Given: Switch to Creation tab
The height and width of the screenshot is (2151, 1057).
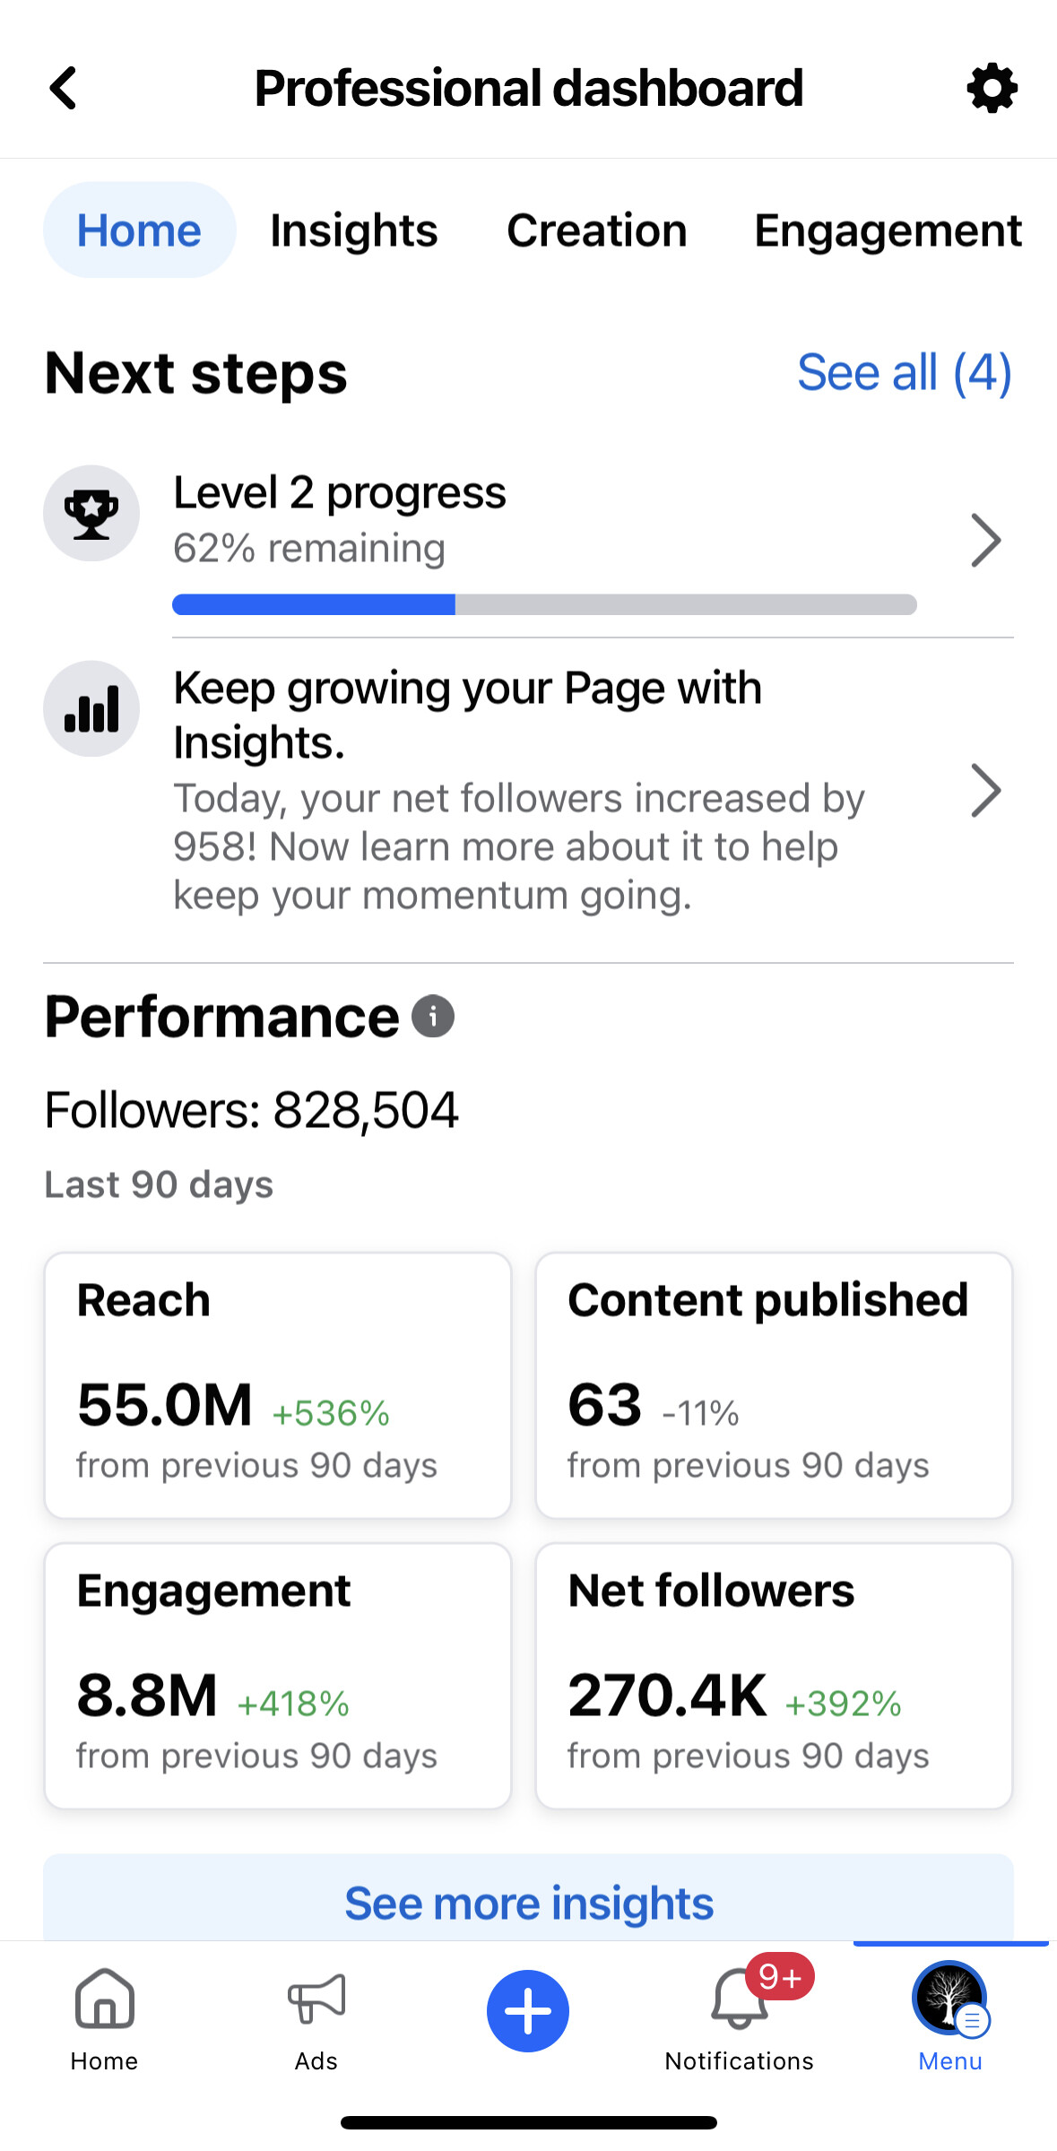Looking at the screenshot, I should coord(597,230).
